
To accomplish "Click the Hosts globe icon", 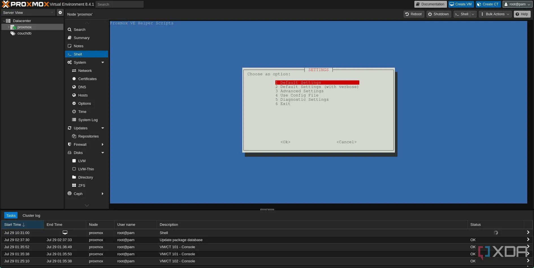I will (x=74, y=95).
